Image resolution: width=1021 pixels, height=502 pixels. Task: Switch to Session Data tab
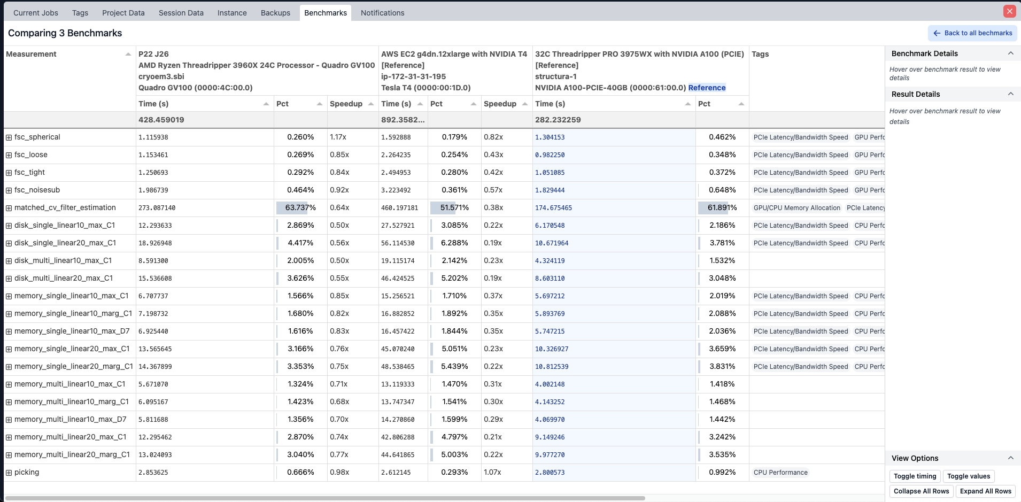click(181, 13)
